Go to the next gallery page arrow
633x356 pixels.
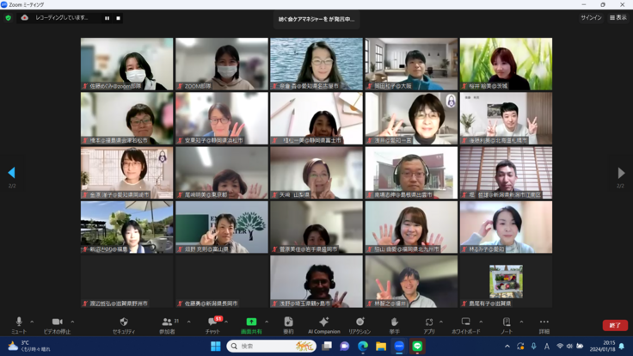[x=621, y=173]
